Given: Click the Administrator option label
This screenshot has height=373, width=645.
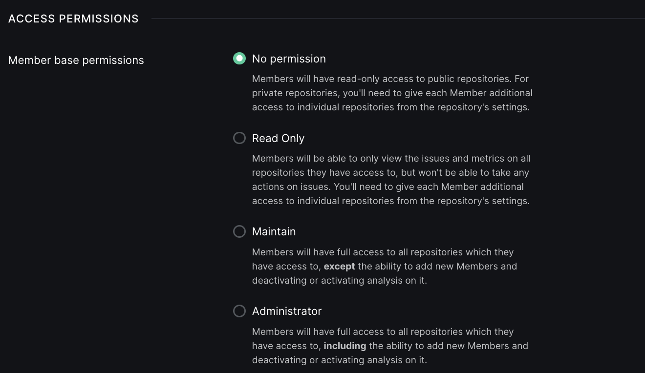Looking at the screenshot, I should [x=287, y=311].
